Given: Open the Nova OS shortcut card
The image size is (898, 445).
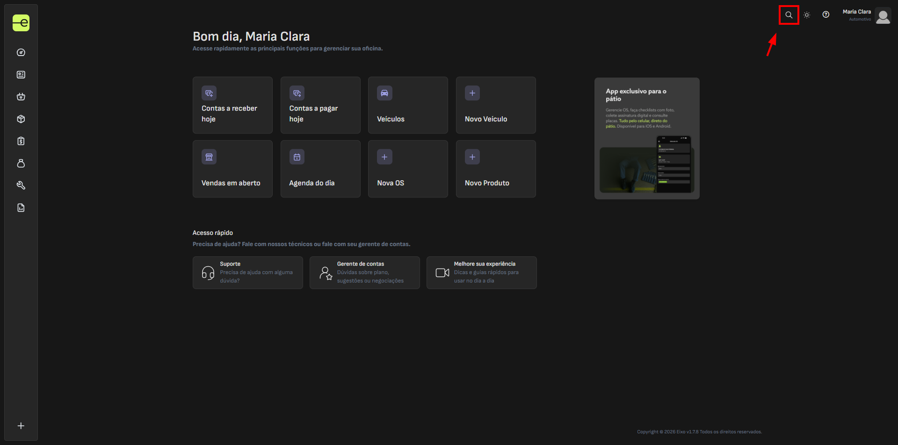Looking at the screenshot, I should point(408,169).
